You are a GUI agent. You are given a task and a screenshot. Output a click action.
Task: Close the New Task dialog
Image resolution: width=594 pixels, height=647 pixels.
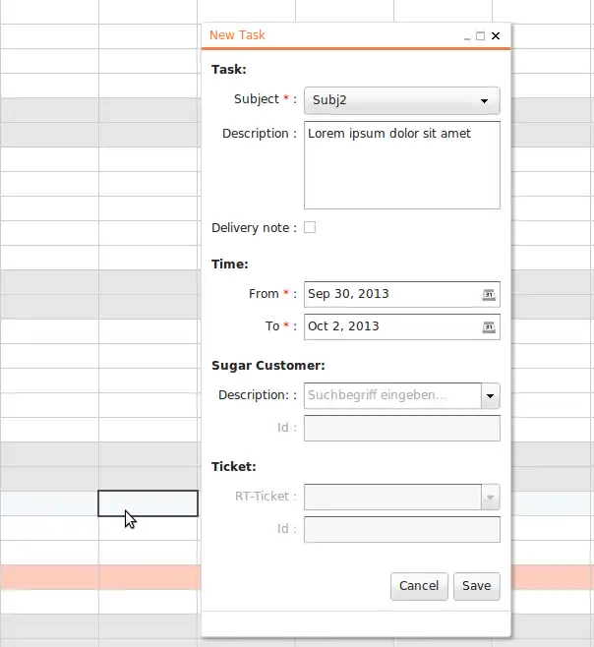pyautogui.click(x=495, y=35)
